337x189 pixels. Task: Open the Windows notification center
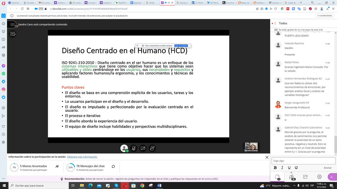click(331, 186)
